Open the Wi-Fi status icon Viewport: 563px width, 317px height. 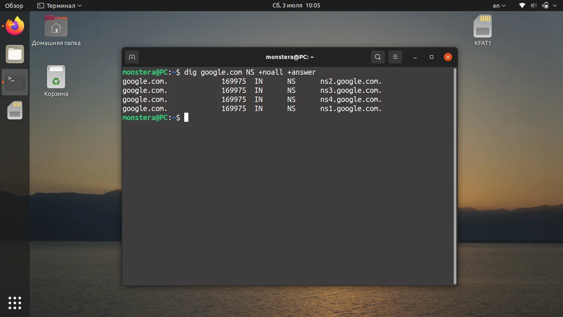(x=522, y=5)
